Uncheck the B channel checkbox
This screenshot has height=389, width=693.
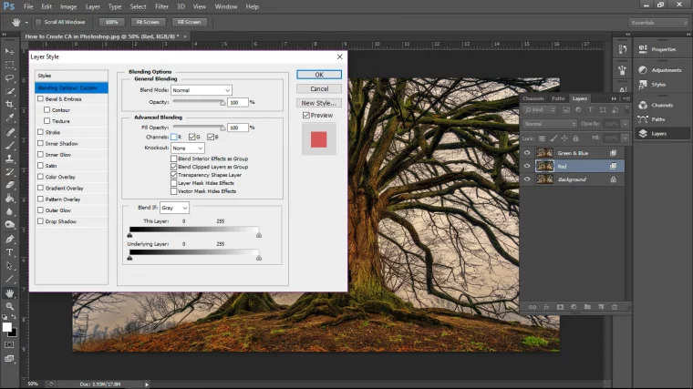click(x=211, y=137)
